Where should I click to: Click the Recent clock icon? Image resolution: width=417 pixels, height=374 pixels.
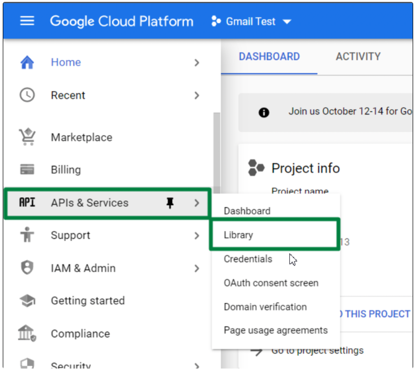(x=27, y=95)
